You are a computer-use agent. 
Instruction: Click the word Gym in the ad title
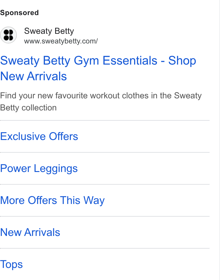[x=86, y=61]
